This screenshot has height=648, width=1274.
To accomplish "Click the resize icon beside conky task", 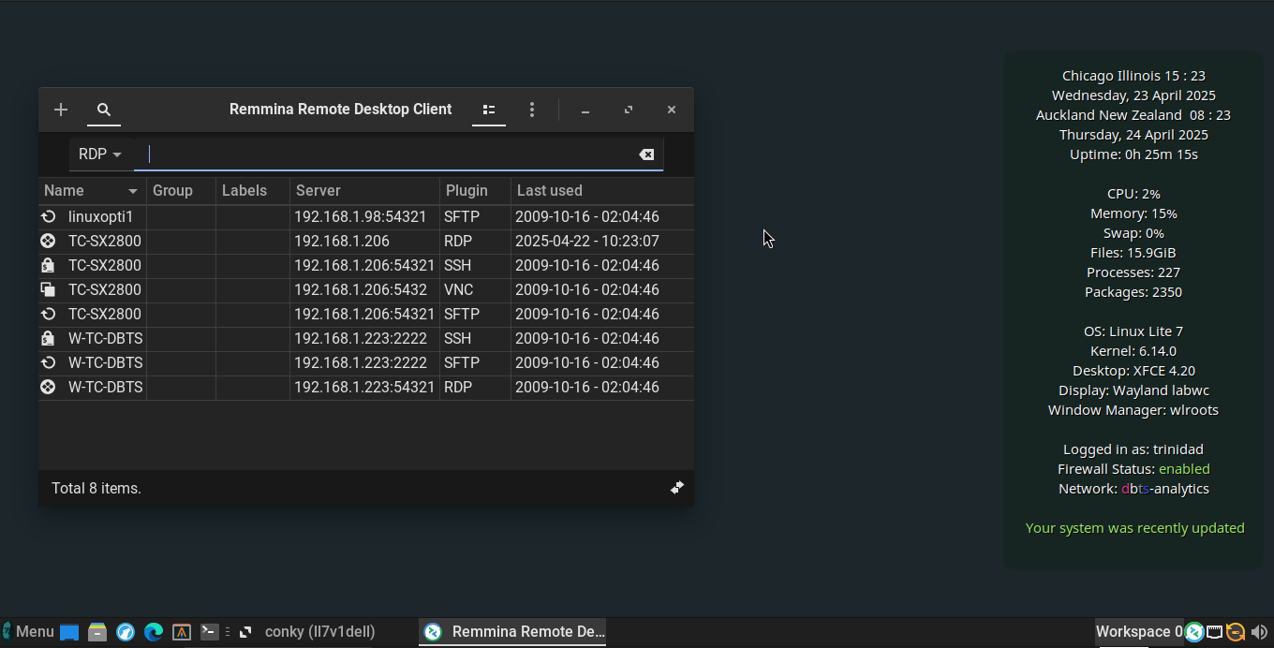I will pyautogui.click(x=245, y=632).
